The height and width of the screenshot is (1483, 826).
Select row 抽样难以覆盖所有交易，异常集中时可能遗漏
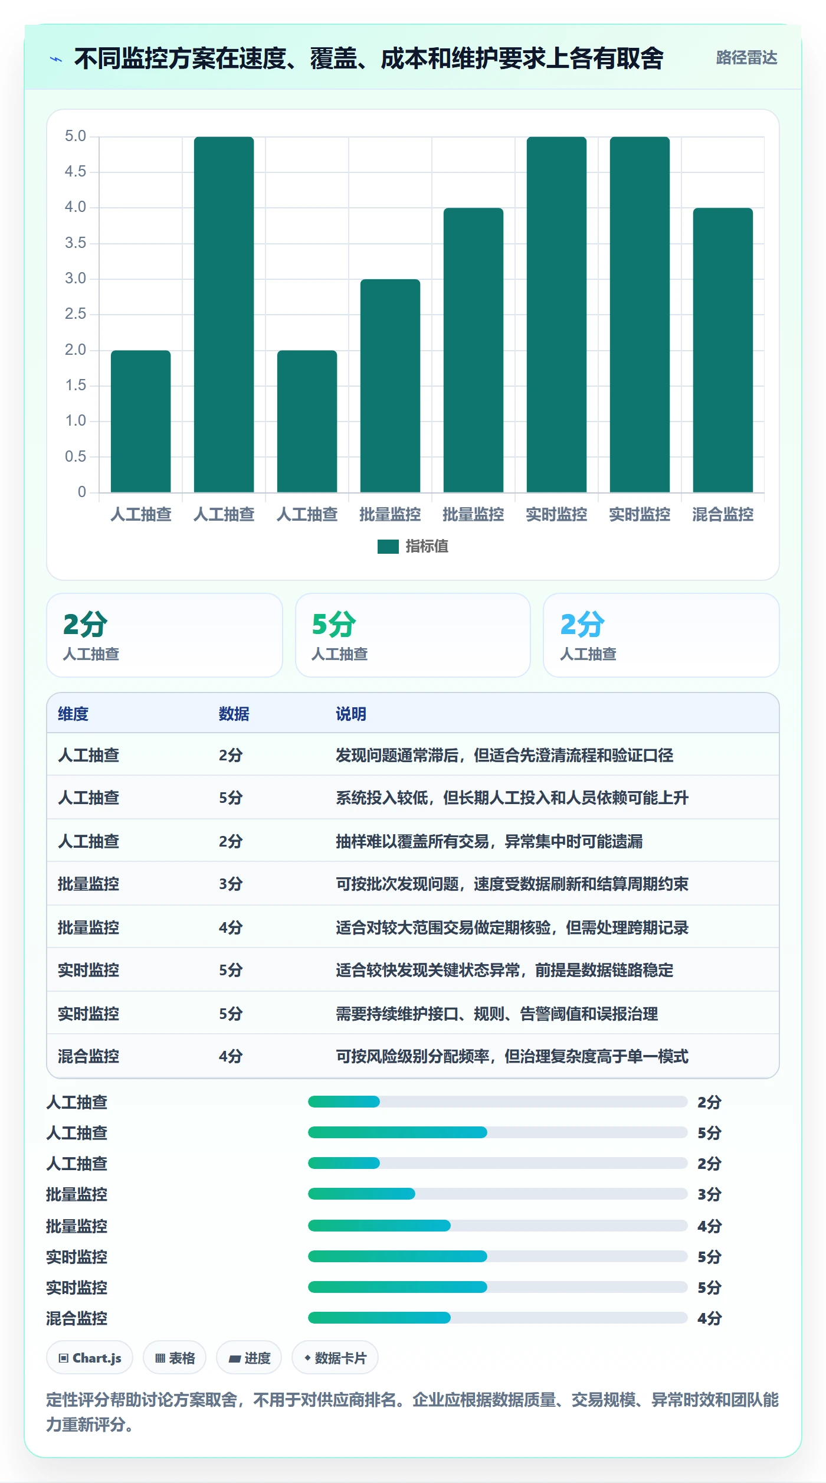[x=413, y=841]
